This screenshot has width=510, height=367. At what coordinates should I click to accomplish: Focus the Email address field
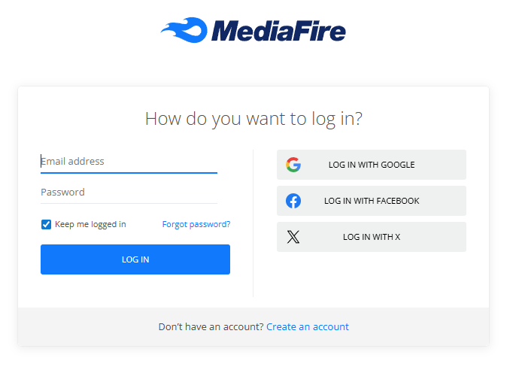(x=128, y=161)
